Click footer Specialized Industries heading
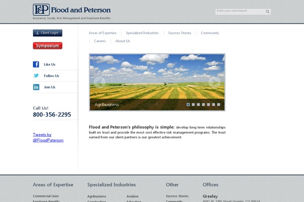Image resolution: width=304 pixels, height=202 pixels. tap(111, 185)
